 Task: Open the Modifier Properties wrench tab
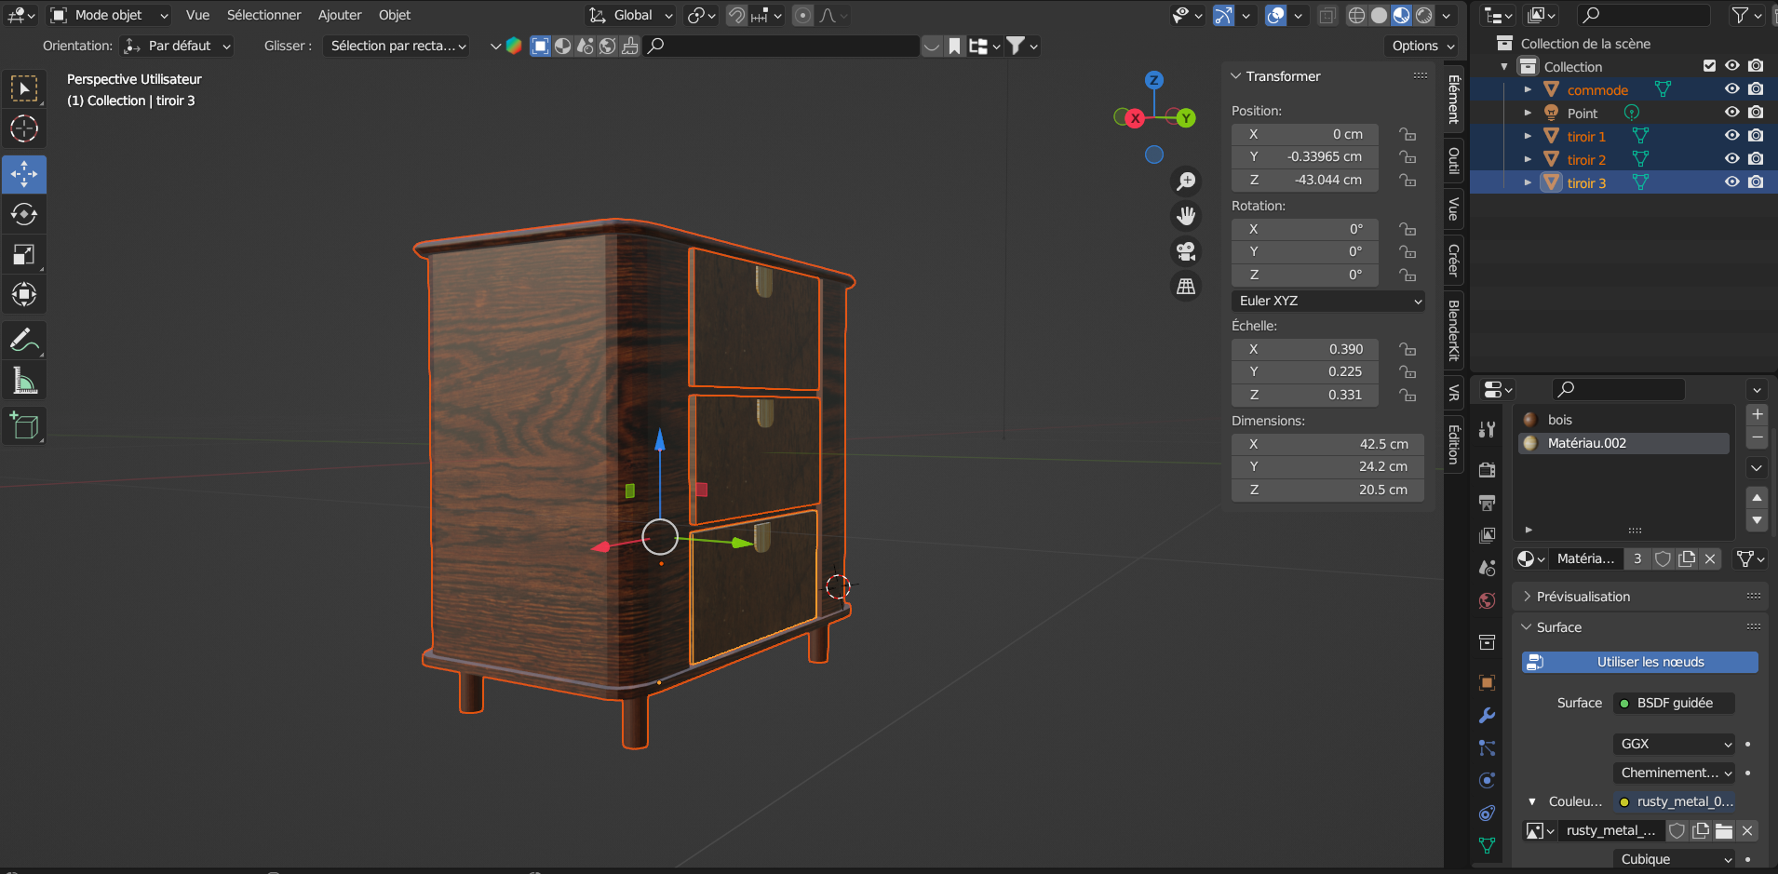pos(1487,716)
